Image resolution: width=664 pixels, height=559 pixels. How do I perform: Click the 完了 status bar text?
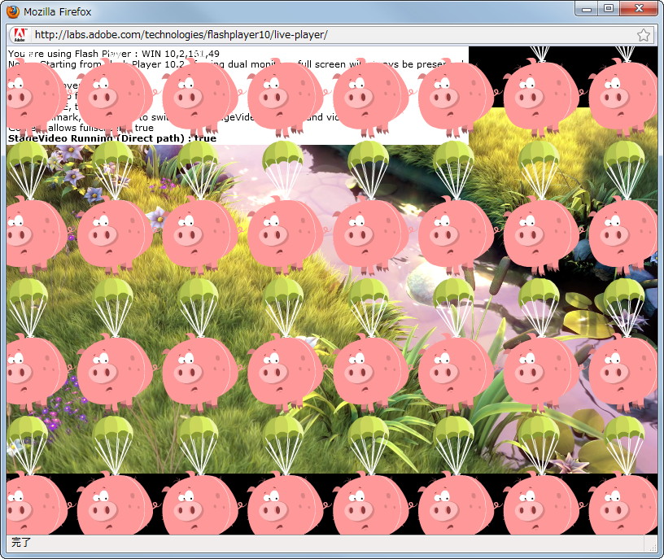tap(21, 542)
